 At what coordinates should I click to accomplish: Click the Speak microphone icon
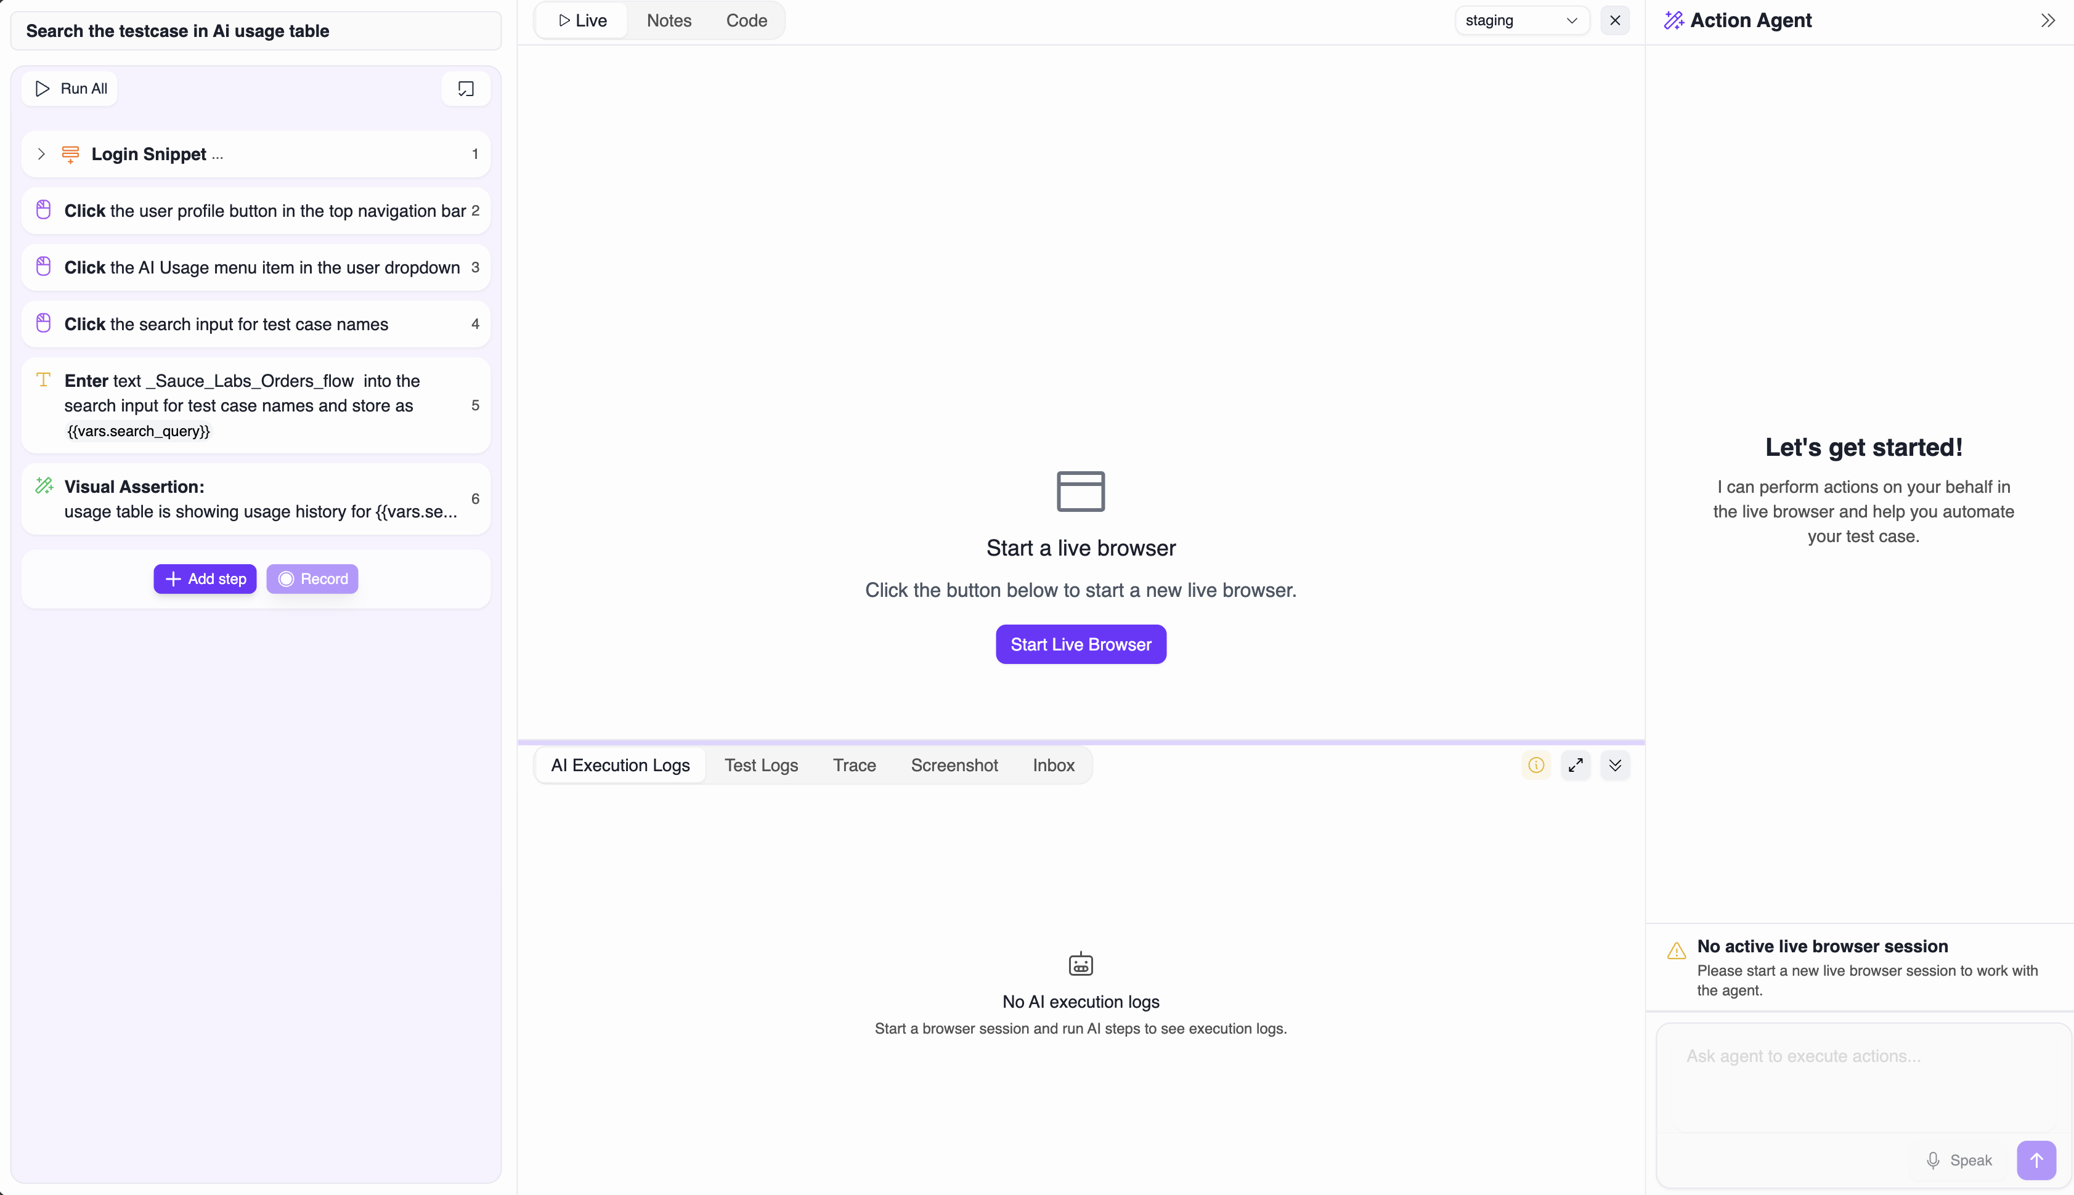click(1934, 1160)
